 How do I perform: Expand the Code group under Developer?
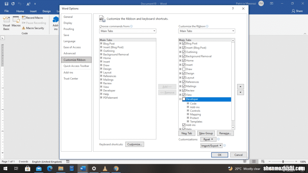(x=188, y=103)
